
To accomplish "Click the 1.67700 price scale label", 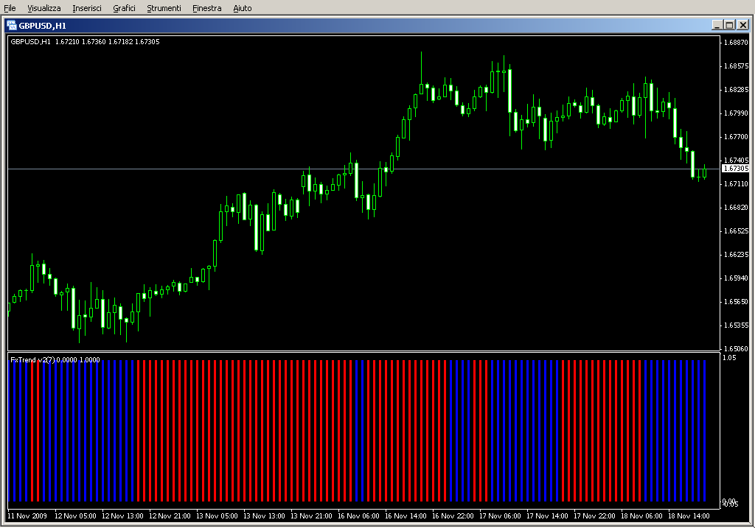I will click(x=737, y=136).
